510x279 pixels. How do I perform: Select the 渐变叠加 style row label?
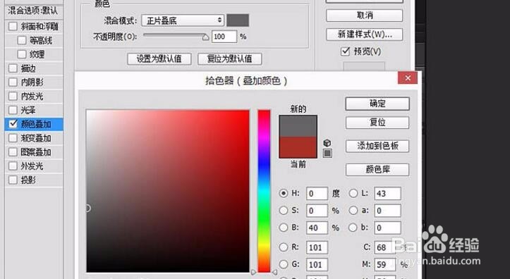[36, 138]
